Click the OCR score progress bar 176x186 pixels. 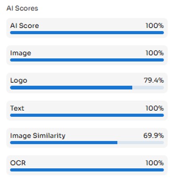tap(87, 170)
